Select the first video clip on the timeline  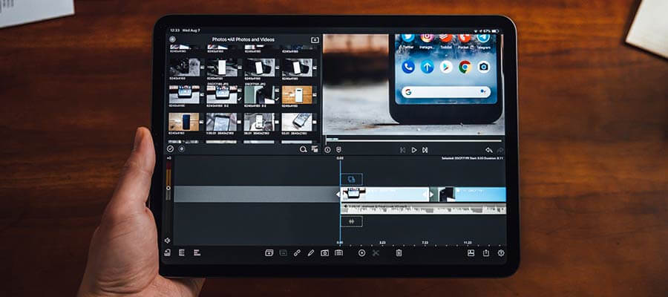coord(385,195)
